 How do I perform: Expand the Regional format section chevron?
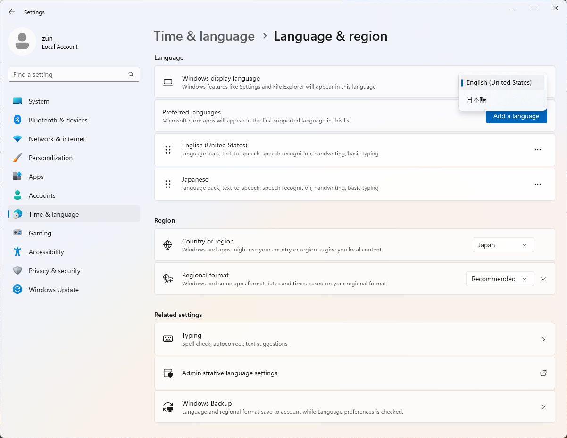(543, 279)
